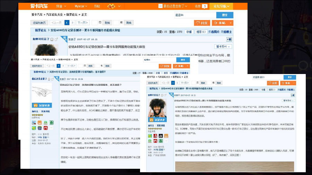Go to page 2 in the top forum pagination
The height and width of the screenshot is (175, 312).
(x=72, y=23)
